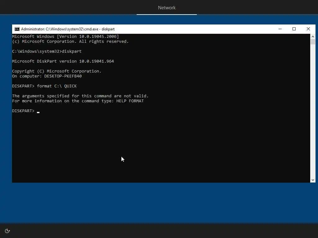Maximize the diskpart command window
This screenshot has height=238, width=318.
(294, 29)
